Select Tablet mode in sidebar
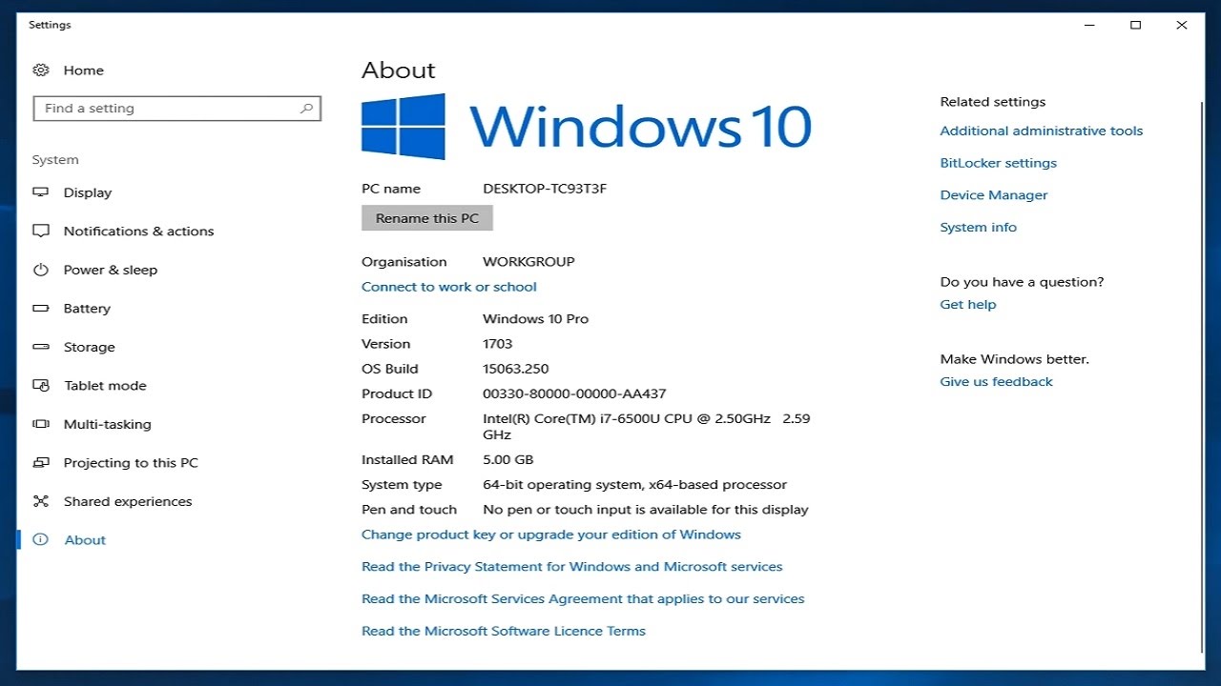Image resolution: width=1221 pixels, height=686 pixels. click(x=105, y=386)
